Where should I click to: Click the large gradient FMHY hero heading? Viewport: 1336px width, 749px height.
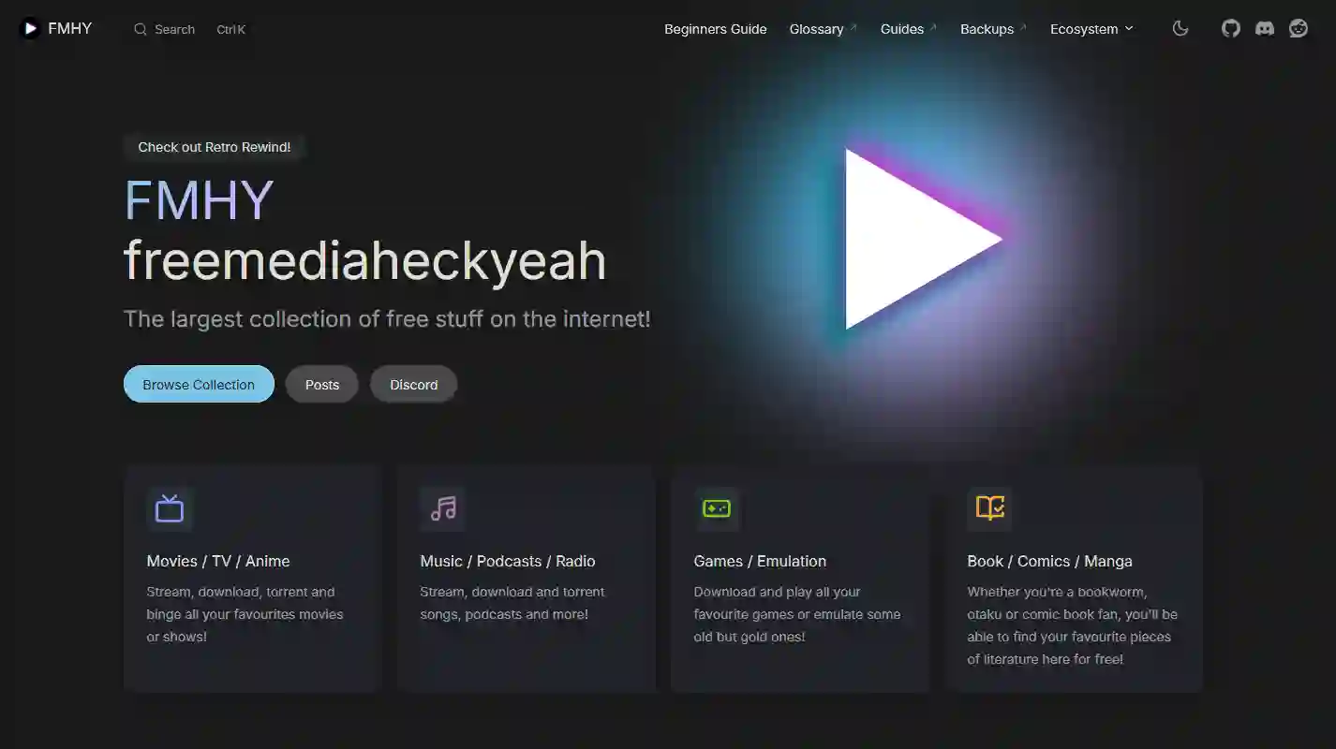pos(199,200)
